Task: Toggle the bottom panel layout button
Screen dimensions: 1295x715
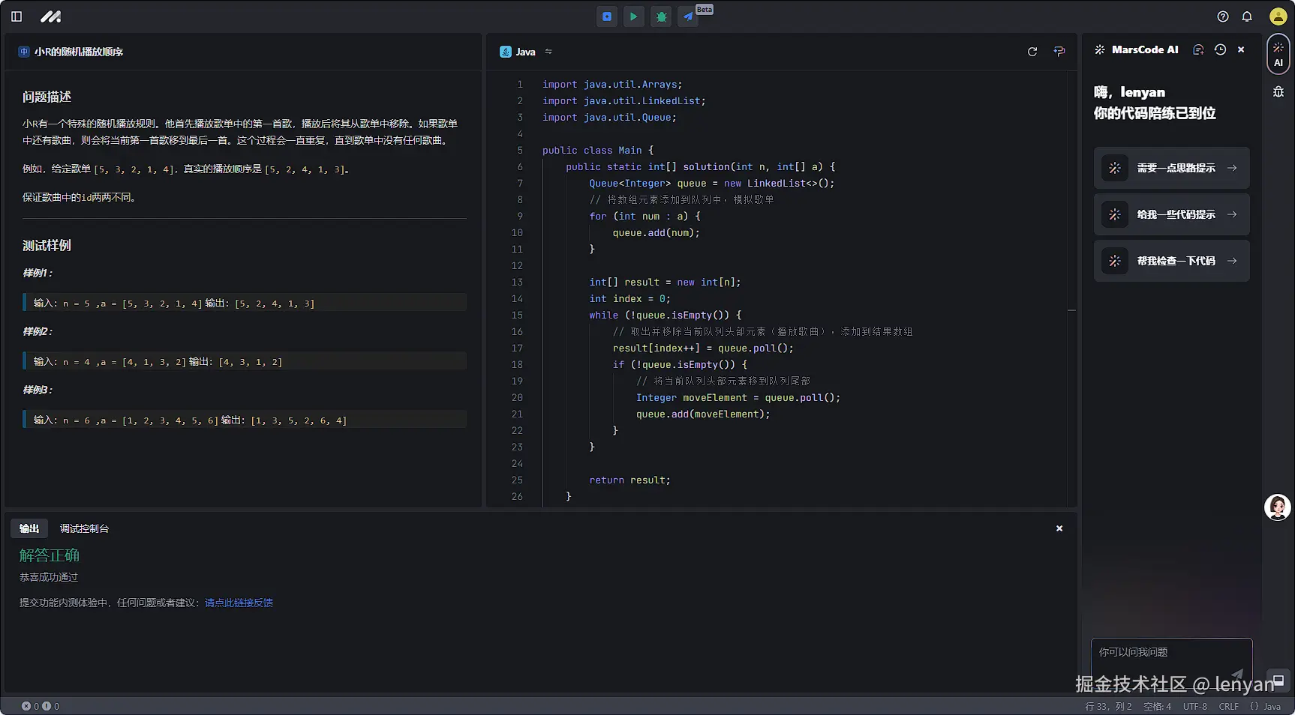Action: click(x=1278, y=681)
